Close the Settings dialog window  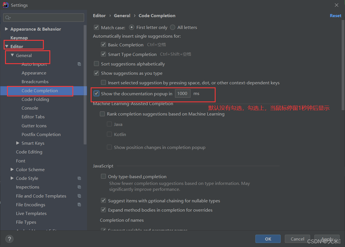pos(337,5)
